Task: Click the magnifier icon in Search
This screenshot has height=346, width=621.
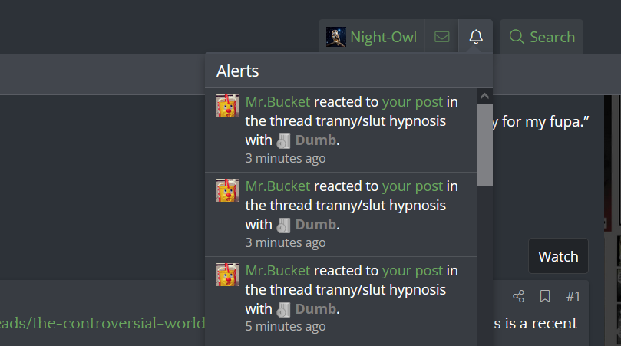Action: [x=517, y=37]
